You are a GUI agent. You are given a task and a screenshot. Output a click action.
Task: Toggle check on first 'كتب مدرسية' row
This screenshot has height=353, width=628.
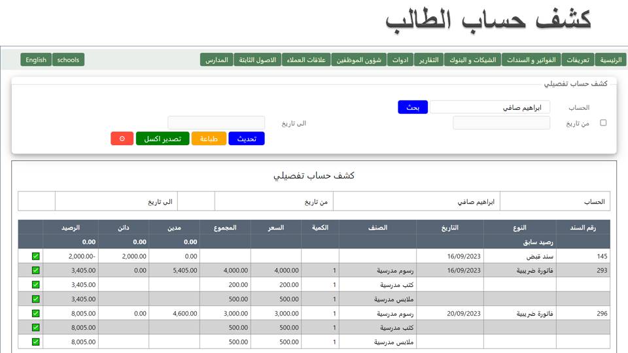coord(36,284)
